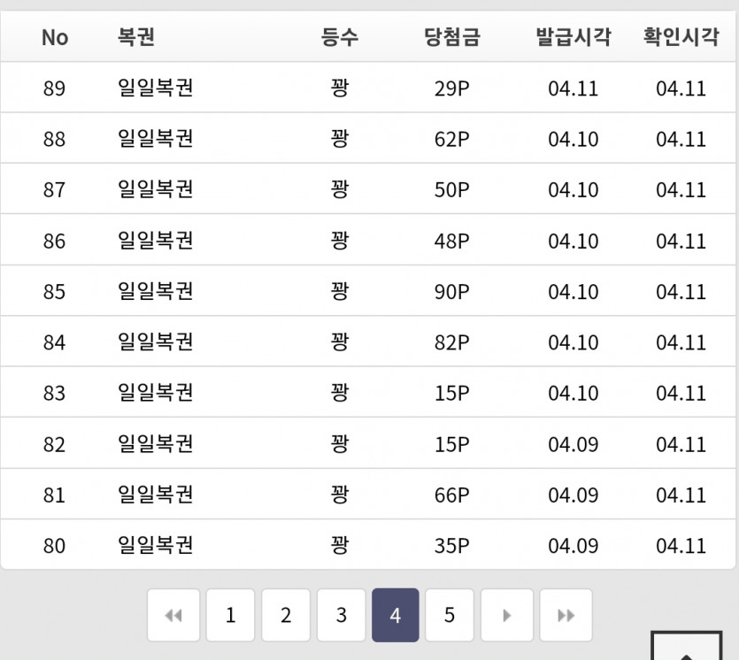Click issue date 04.09 in row 82

pos(573,444)
